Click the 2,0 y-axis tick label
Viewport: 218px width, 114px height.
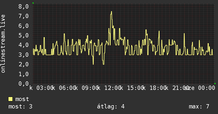coord(24,64)
